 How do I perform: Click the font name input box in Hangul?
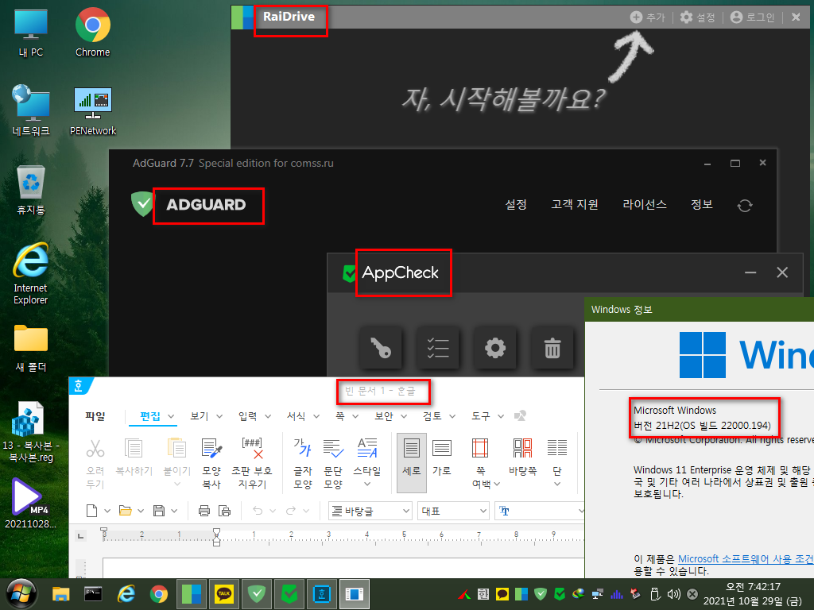pyautogui.click(x=540, y=511)
